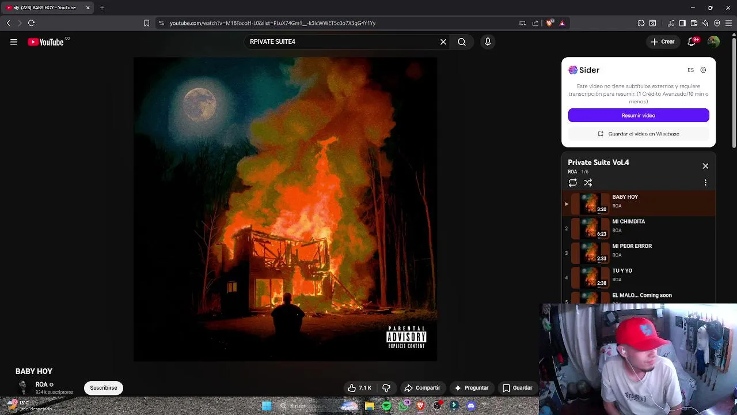Open the ROA channel avatar

click(x=22, y=387)
